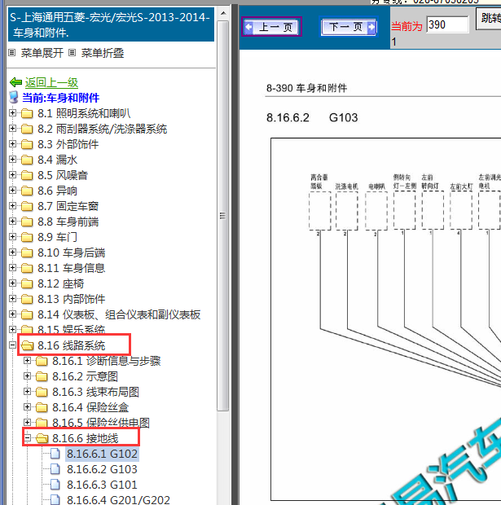Image resolution: width=501 pixels, height=505 pixels.
Task: Expand the 8.16.2 示意图 node
Action: [28, 376]
